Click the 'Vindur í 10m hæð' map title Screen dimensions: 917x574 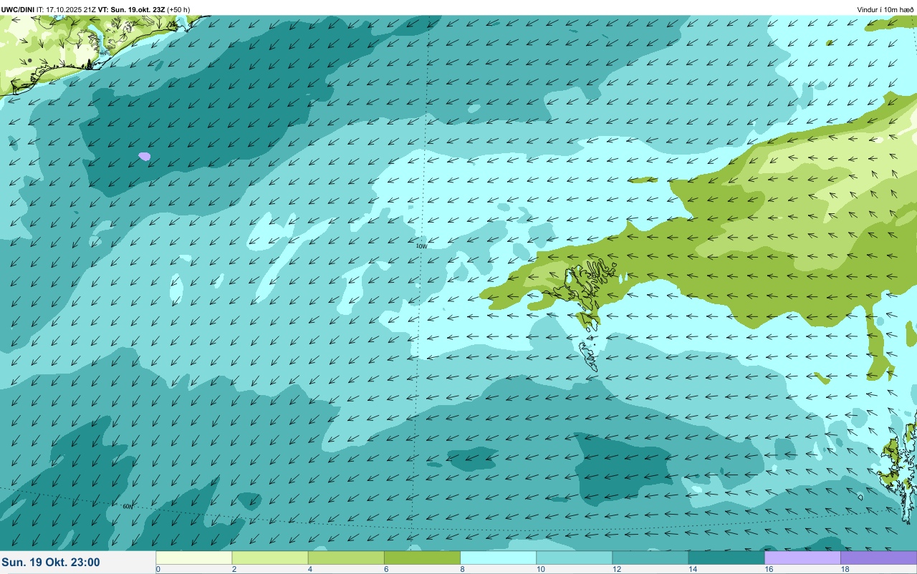click(885, 9)
